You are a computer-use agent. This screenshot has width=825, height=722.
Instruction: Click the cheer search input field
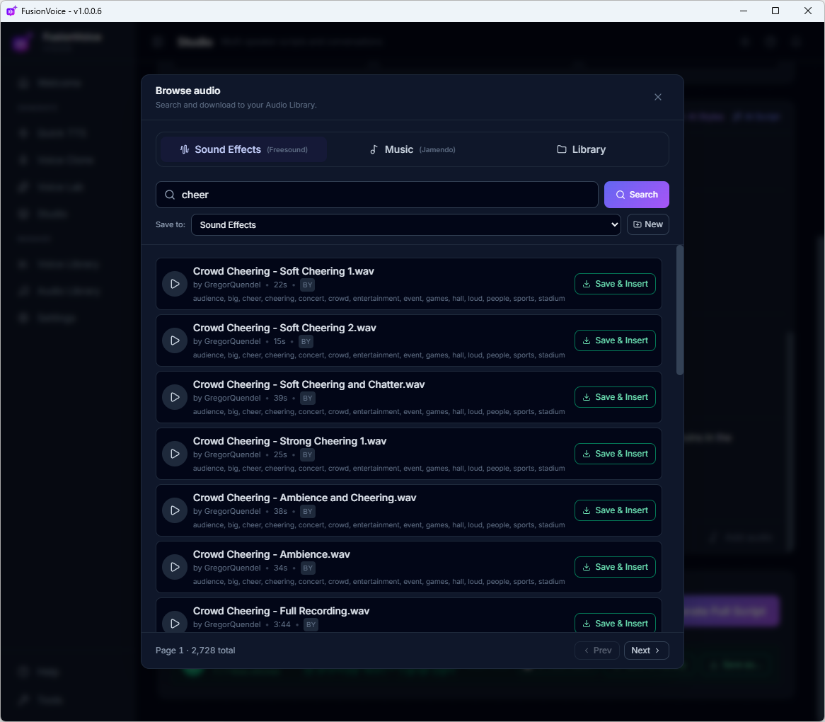[x=376, y=195]
